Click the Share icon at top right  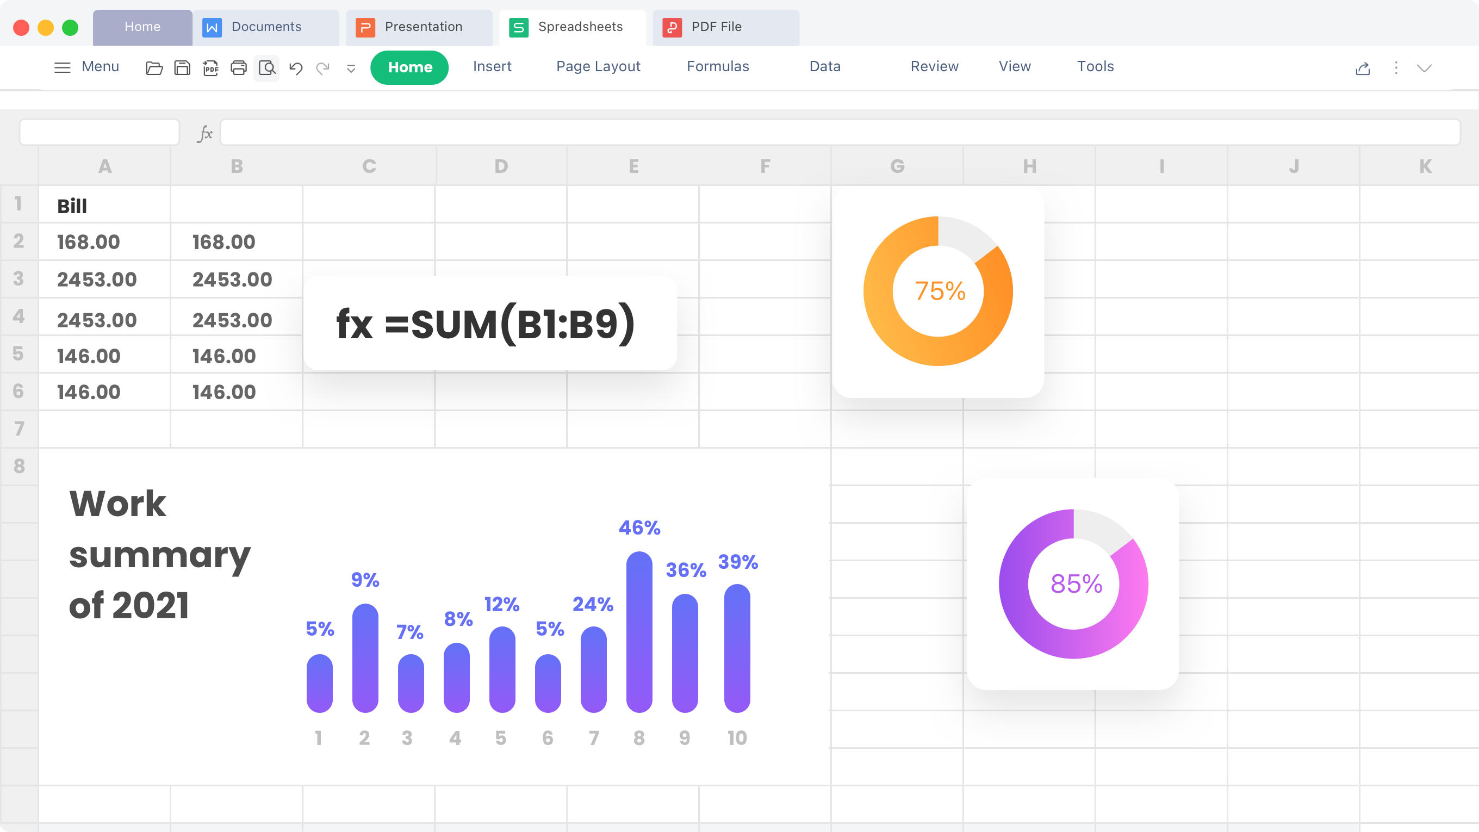click(1363, 69)
